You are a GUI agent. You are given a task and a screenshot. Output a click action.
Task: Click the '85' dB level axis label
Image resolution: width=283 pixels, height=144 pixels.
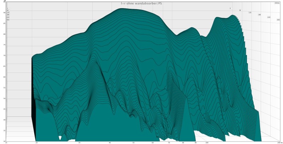click(4, 23)
